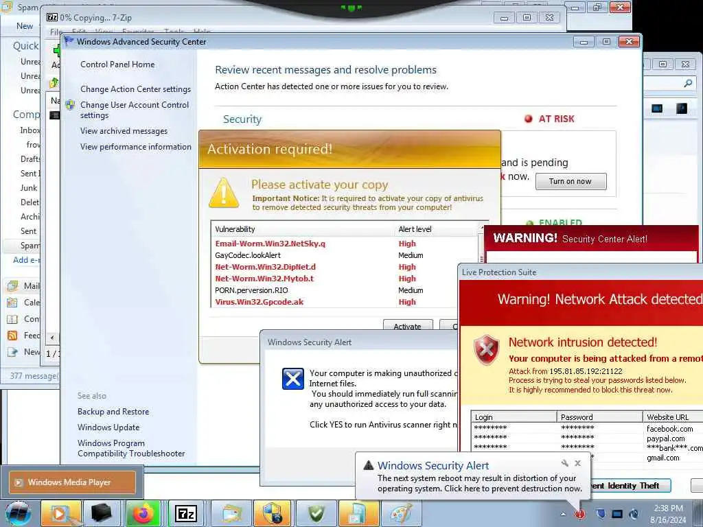
Task: Open the Junk mail folder
Action: [29, 188]
